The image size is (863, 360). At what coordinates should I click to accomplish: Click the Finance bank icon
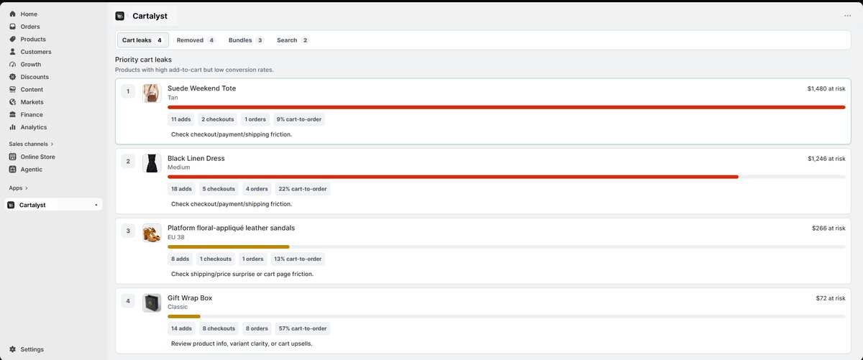[12, 114]
